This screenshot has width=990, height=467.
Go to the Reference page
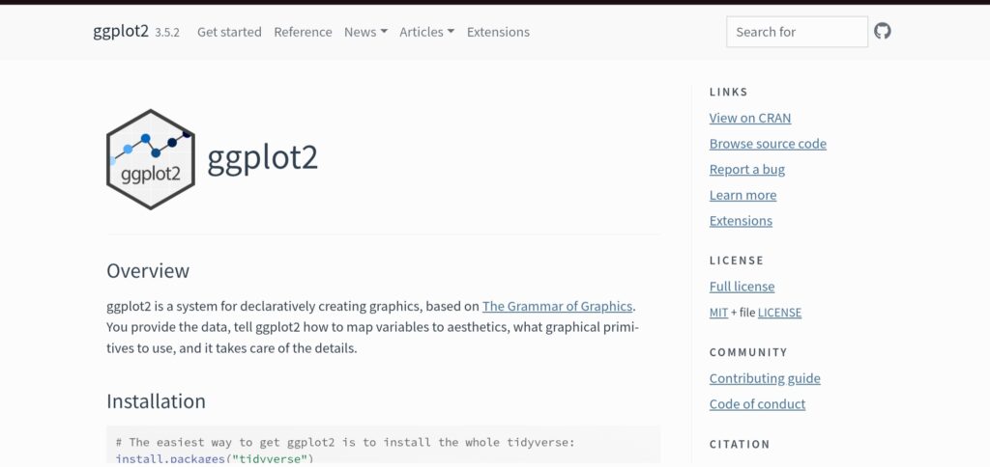303,32
